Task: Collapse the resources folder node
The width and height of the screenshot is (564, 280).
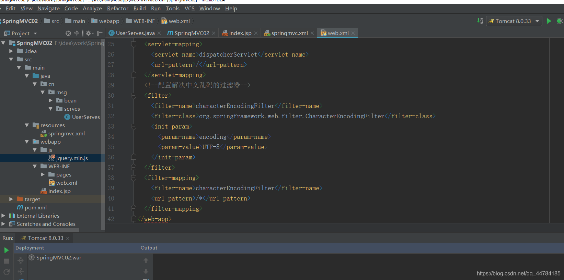Action: pos(27,125)
